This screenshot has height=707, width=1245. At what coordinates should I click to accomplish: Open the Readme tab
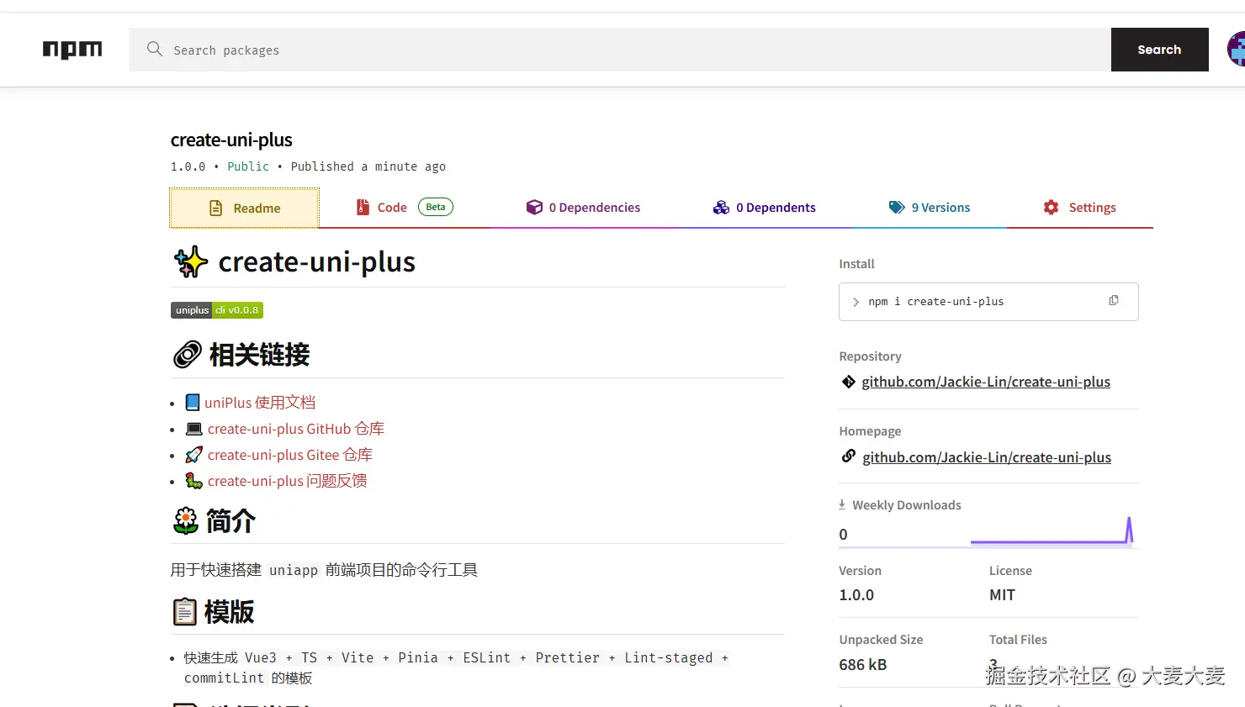244,208
